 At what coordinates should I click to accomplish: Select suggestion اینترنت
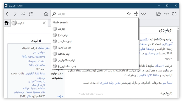click(x=95, y=29)
